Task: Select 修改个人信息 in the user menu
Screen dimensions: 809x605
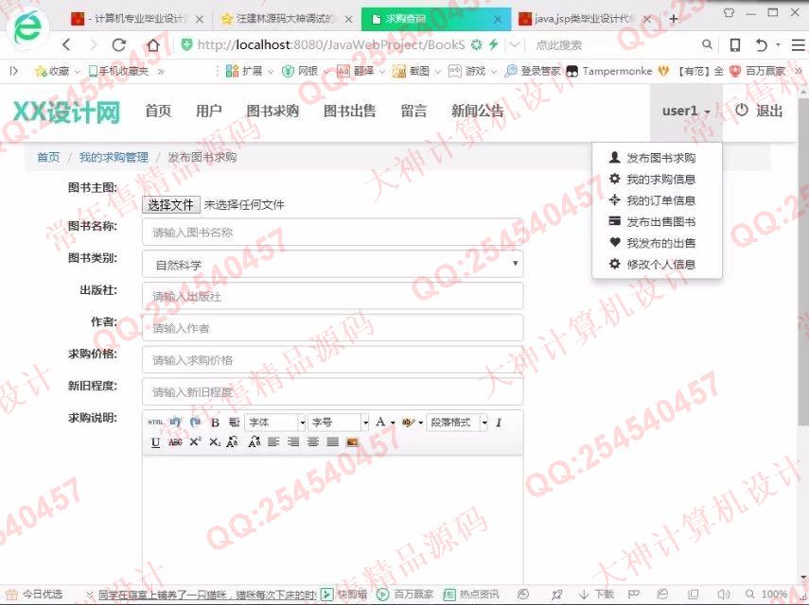Action: 657,265
